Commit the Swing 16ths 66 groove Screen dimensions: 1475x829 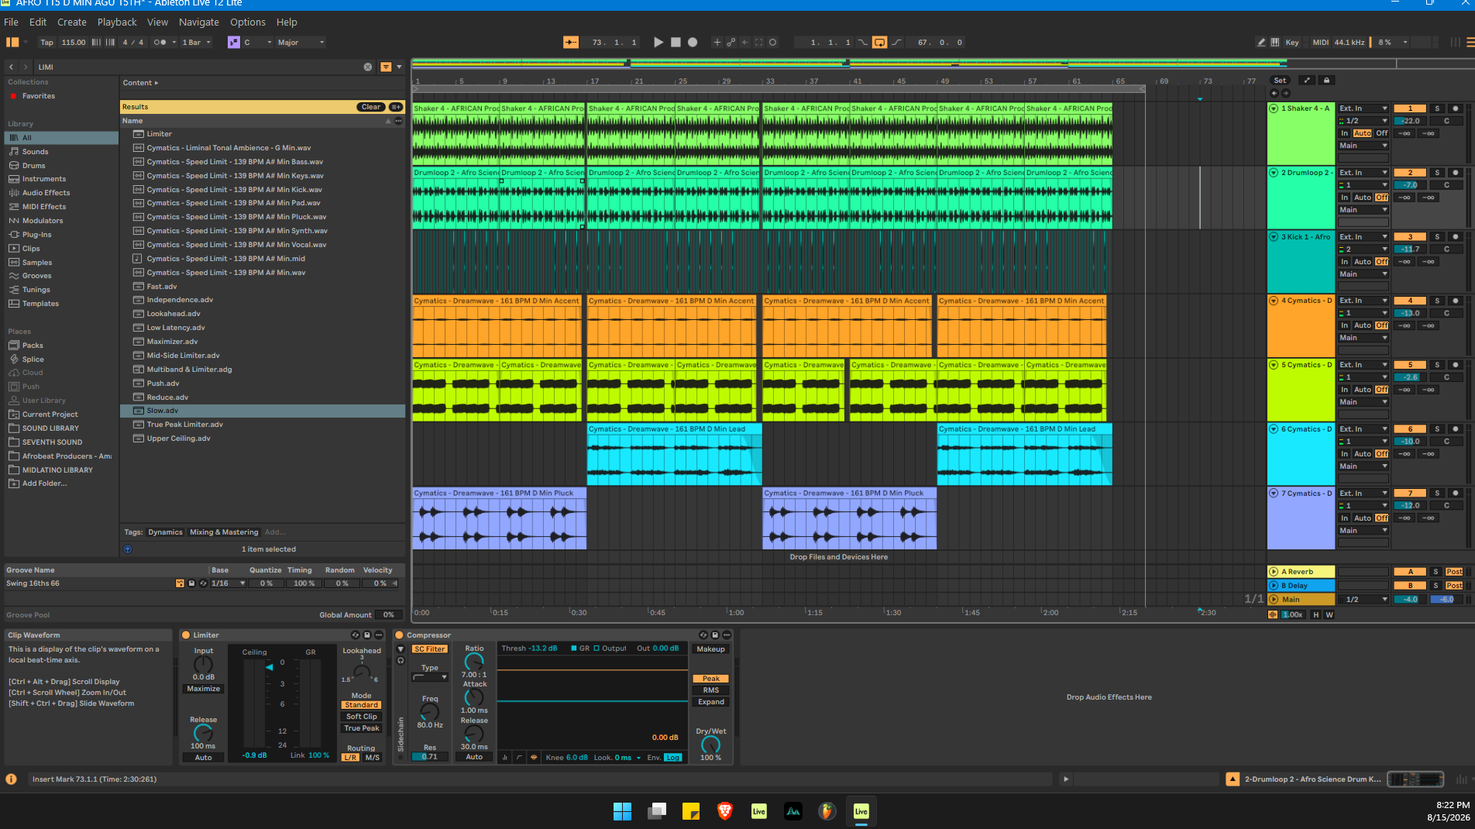(180, 583)
